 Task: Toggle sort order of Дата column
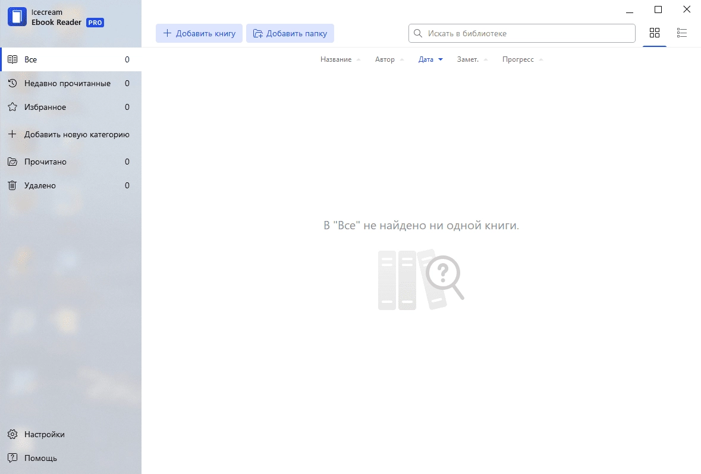coord(430,59)
